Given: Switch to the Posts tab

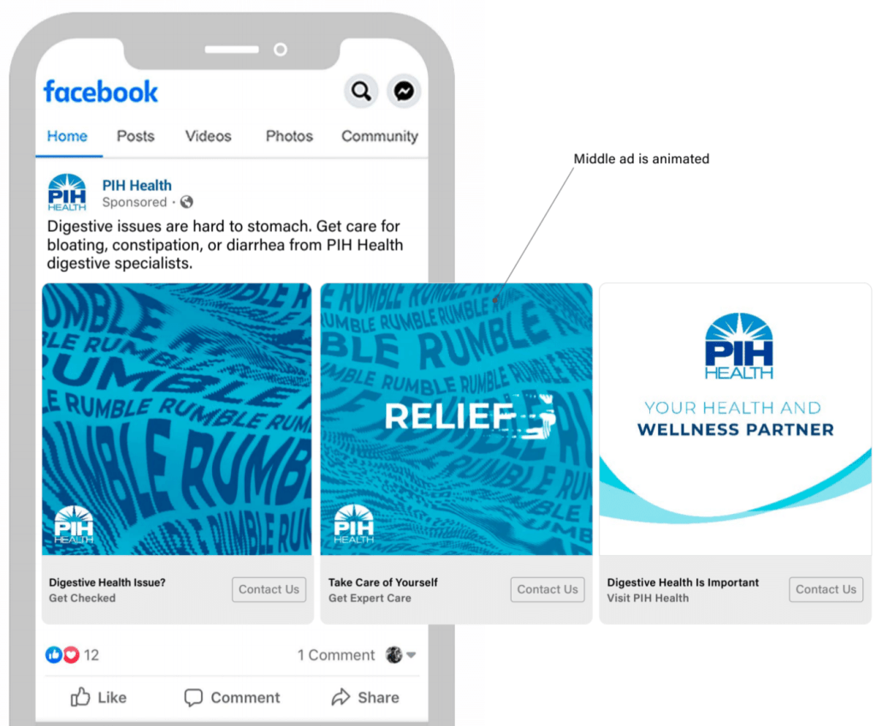Looking at the screenshot, I should [x=135, y=136].
